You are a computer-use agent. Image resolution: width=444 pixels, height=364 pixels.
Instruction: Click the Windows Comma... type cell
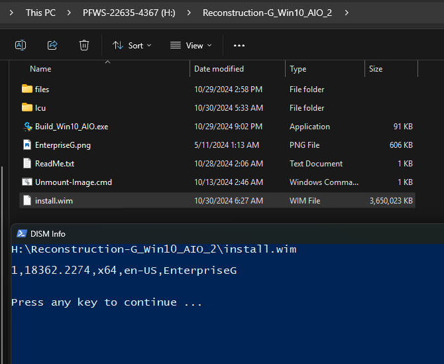pyautogui.click(x=324, y=182)
